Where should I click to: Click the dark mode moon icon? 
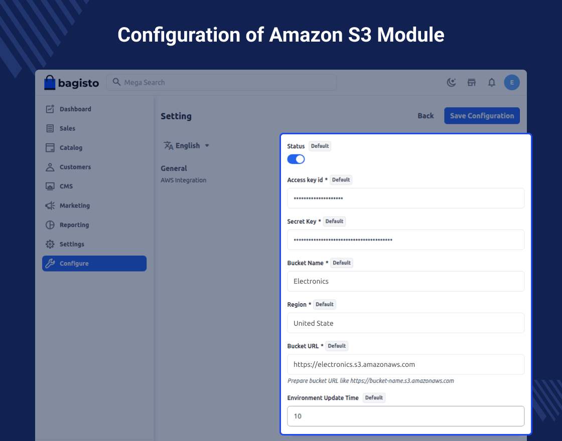pyautogui.click(x=452, y=83)
